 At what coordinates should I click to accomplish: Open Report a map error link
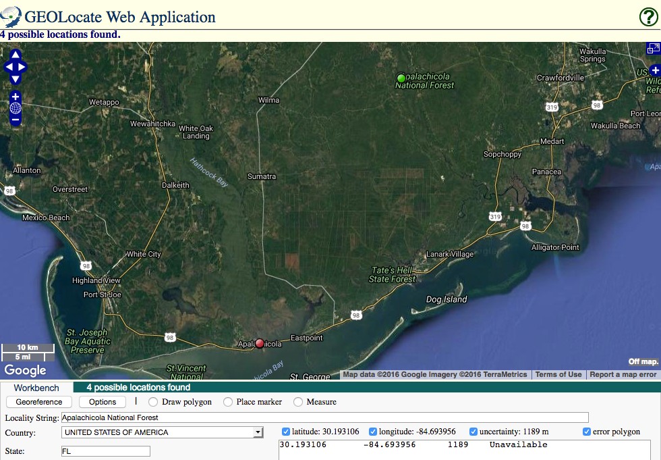pyautogui.click(x=623, y=374)
